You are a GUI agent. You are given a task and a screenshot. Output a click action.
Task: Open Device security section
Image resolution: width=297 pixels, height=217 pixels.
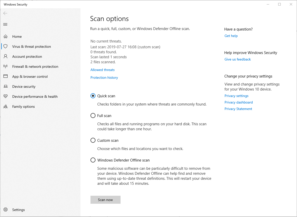tap(24, 87)
